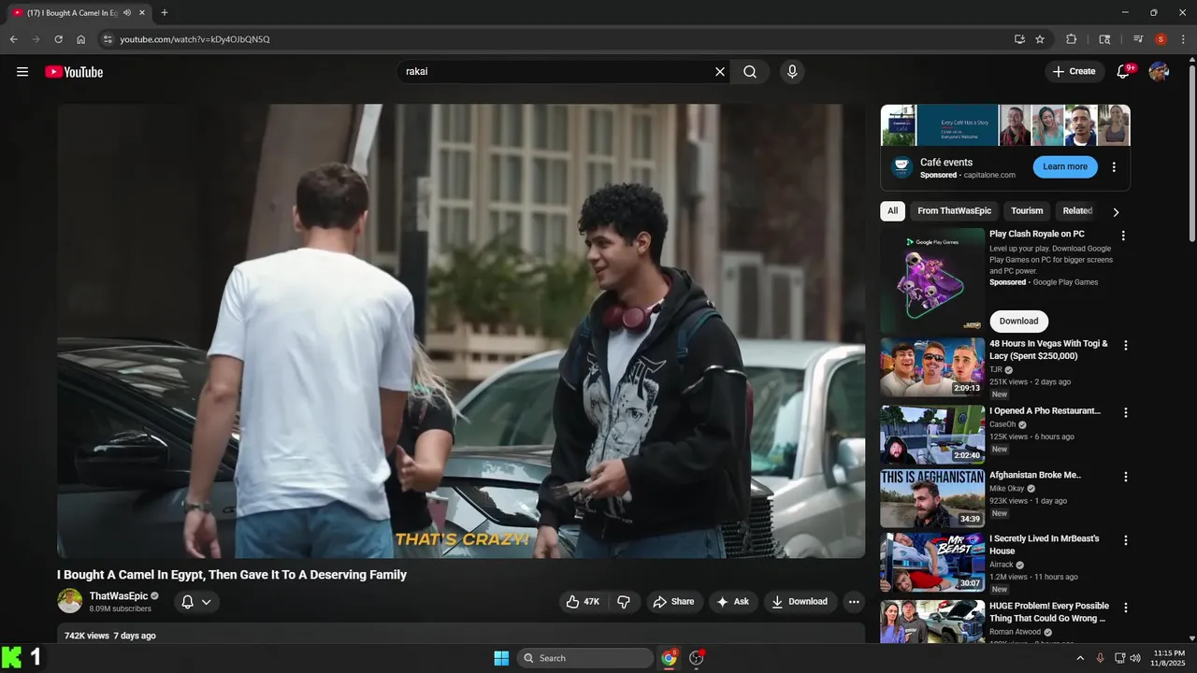Click Download on the Clash Royale ad
Image resolution: width=1197 pixels, height=673 pixels.
[x=1018, y=322]
